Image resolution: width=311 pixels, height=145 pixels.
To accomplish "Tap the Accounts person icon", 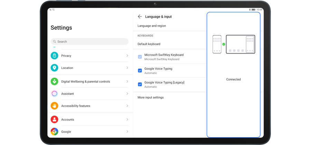I will (x=54, y=119).
